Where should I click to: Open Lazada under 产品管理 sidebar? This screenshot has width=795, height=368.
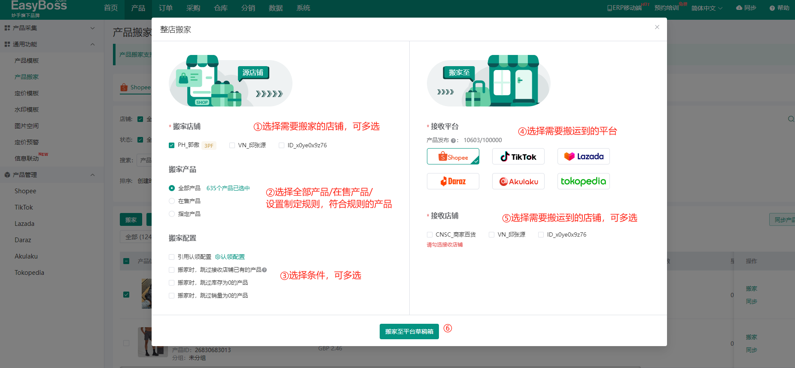coord(24,224)
